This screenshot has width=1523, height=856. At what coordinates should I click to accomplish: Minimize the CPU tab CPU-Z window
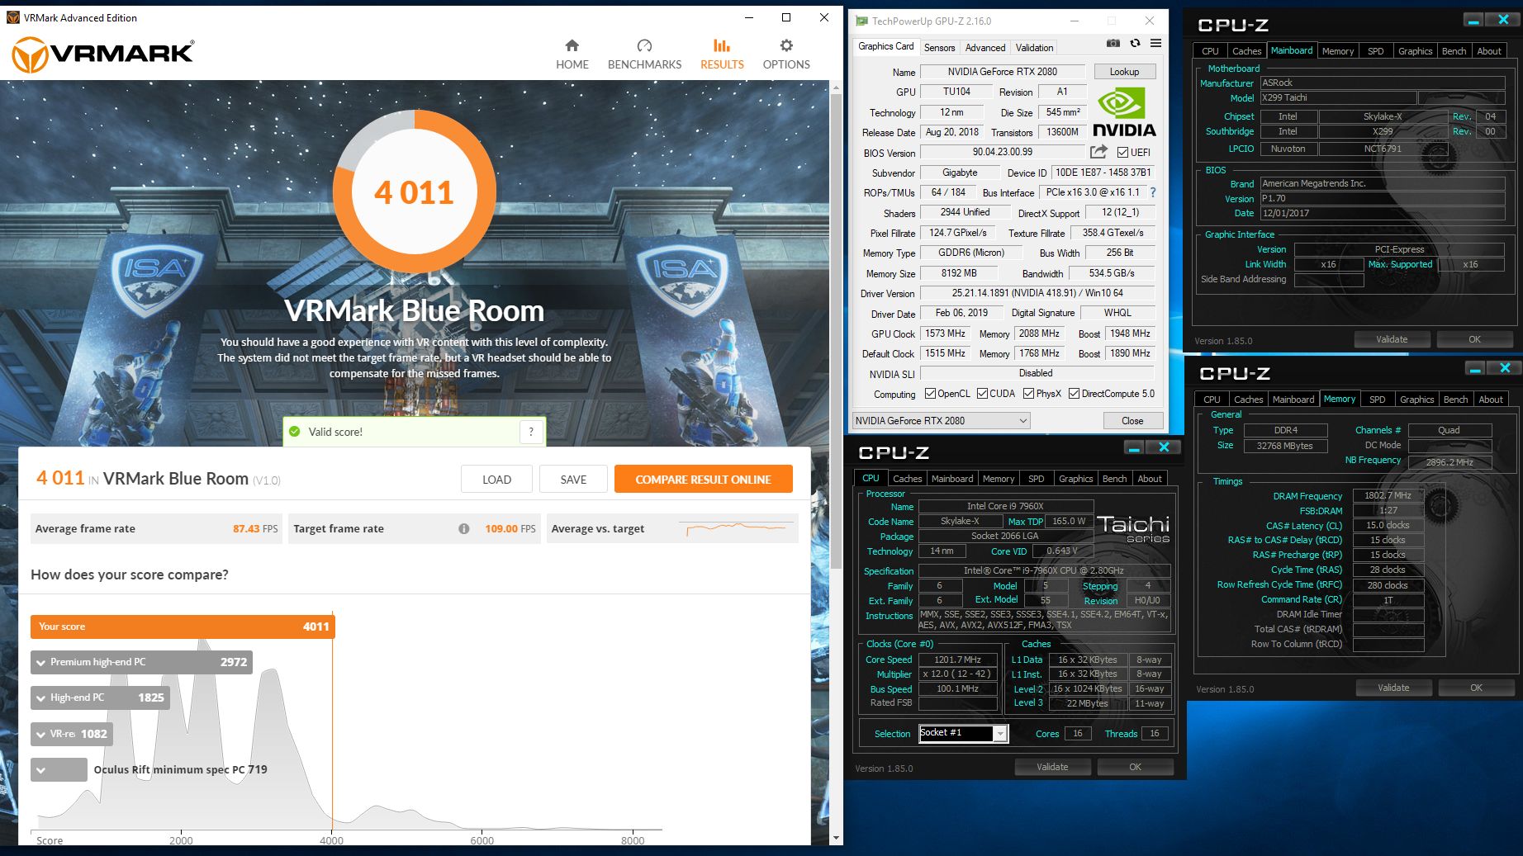click(x=1134, y=447)
